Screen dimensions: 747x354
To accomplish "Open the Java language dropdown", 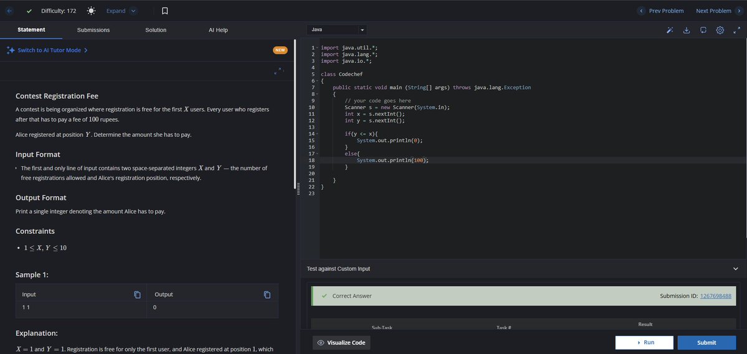I will [x=336, y=29].
